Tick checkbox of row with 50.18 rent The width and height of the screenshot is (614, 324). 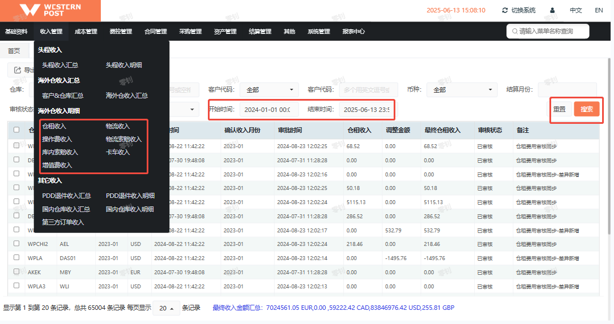coord(16,188)
